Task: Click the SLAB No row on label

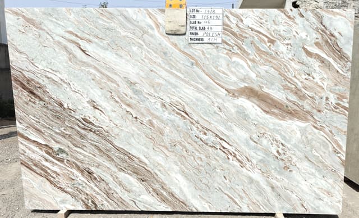Action: tap(206, 22)
